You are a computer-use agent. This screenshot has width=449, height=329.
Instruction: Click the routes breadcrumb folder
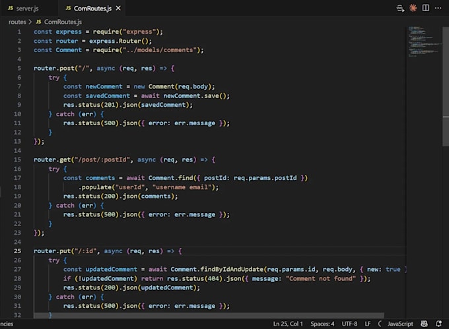tap(17, 22)
